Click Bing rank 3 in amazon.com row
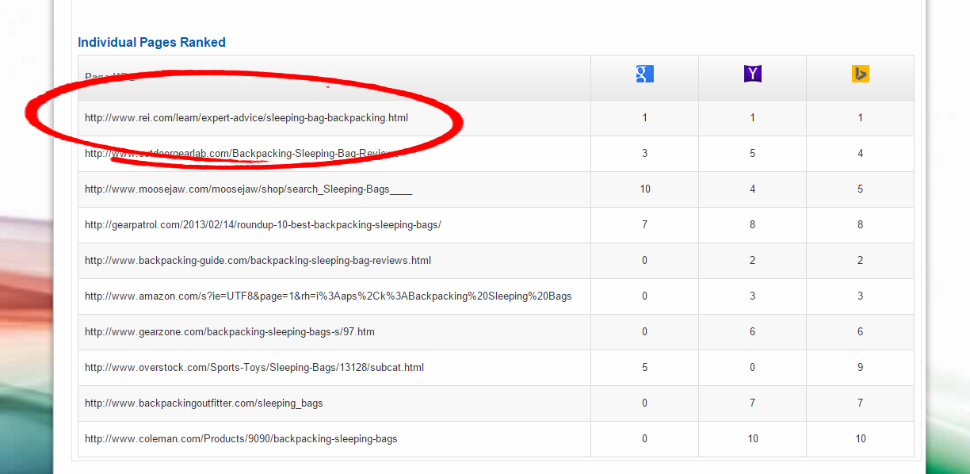The image size is (970, 474). tap(861, 296)
